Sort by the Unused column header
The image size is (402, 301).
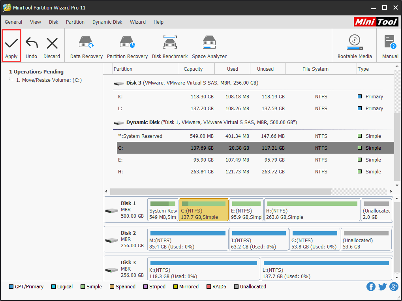tap(268, 69)
